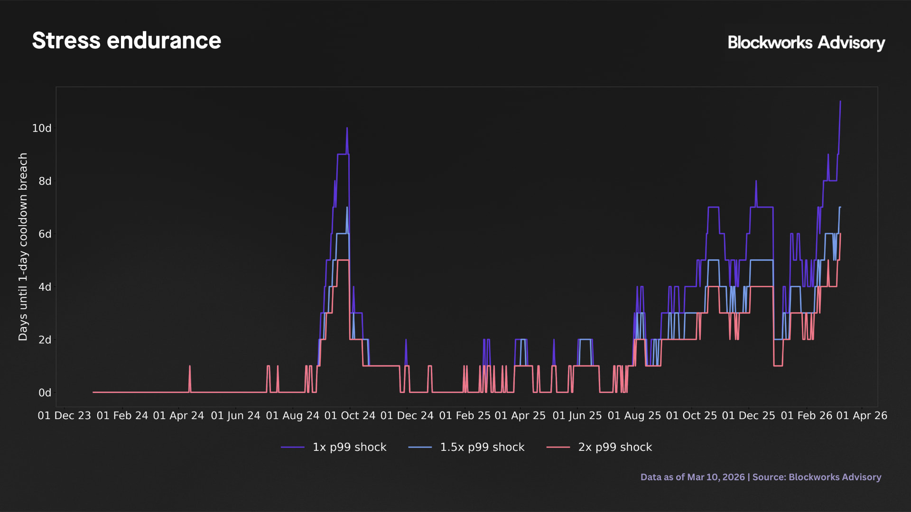This screenshot has height=512, width=911.
Task: Click the 01 Aug 25 x-axis label
Action: pyautogui.click(x=634, y=416)
